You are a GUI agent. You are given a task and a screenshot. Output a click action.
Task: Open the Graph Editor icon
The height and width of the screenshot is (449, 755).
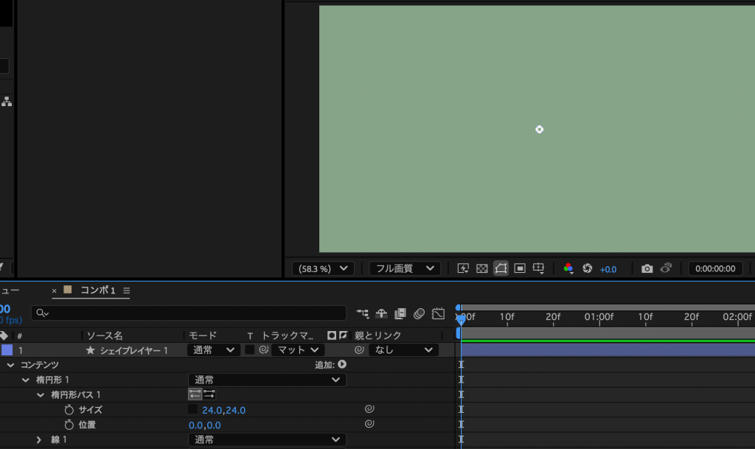pos(438,313)
